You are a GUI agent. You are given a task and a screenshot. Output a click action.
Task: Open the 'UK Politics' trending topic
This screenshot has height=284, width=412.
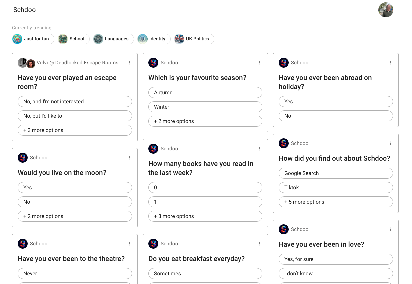pyautogui.click(x=194, y=39)
